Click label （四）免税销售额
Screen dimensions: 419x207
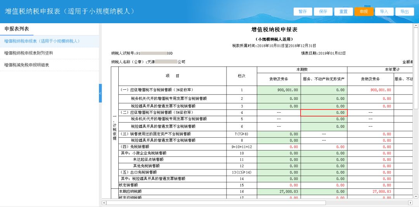click(x=134, y=147)
